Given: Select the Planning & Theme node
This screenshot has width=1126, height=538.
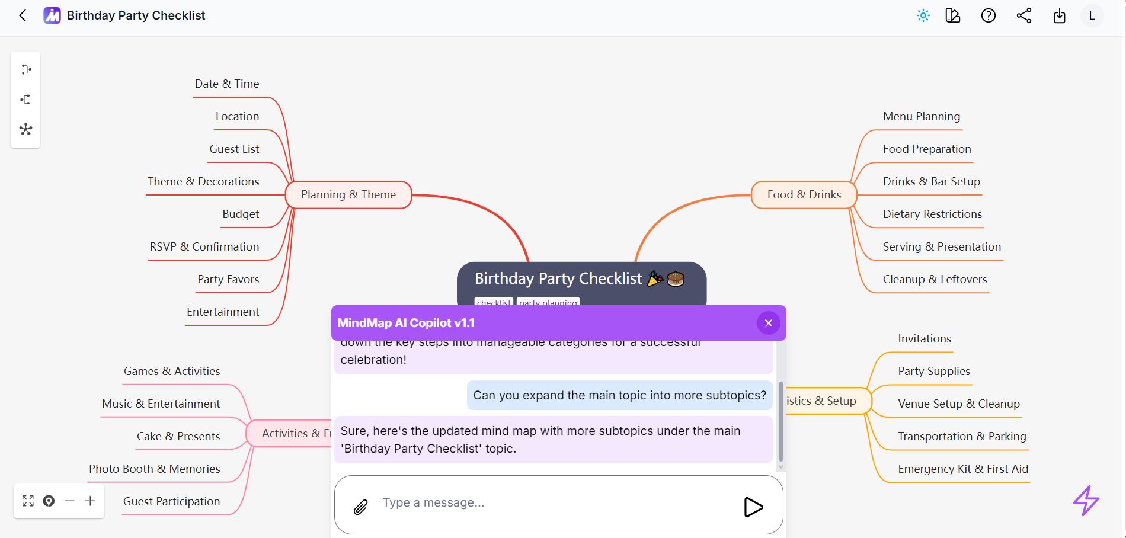Looking at the screenshot, I should pos(348,195).
